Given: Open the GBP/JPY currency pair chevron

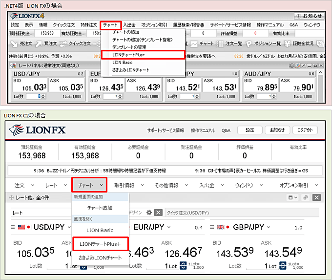Looking at the screenshot, I should click(x=269, y=227).
